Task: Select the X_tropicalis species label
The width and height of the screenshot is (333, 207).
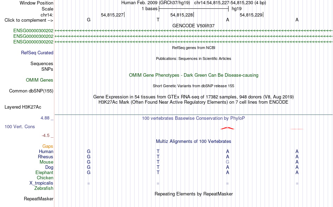Action: coord(41,183)
